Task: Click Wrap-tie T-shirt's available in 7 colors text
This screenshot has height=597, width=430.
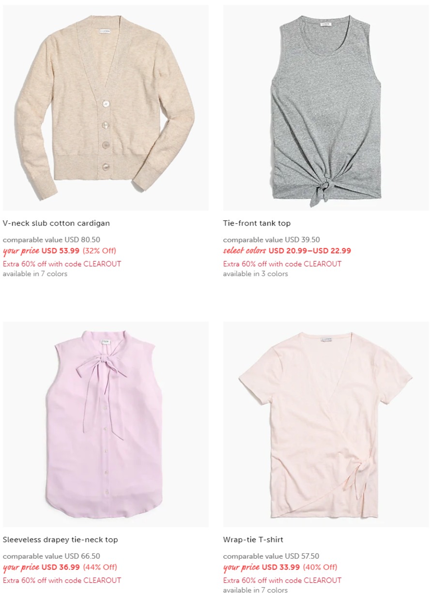Action: tap(255, 590)
